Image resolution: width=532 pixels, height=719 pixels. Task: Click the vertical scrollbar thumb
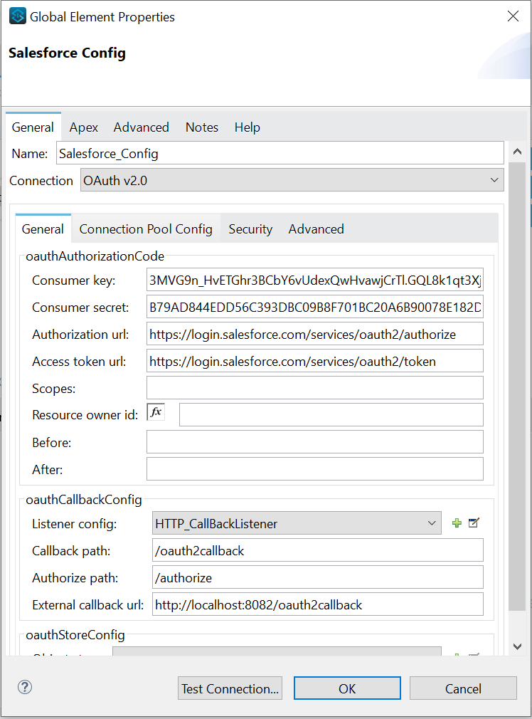pyautogui.click(x=517, y=386)
